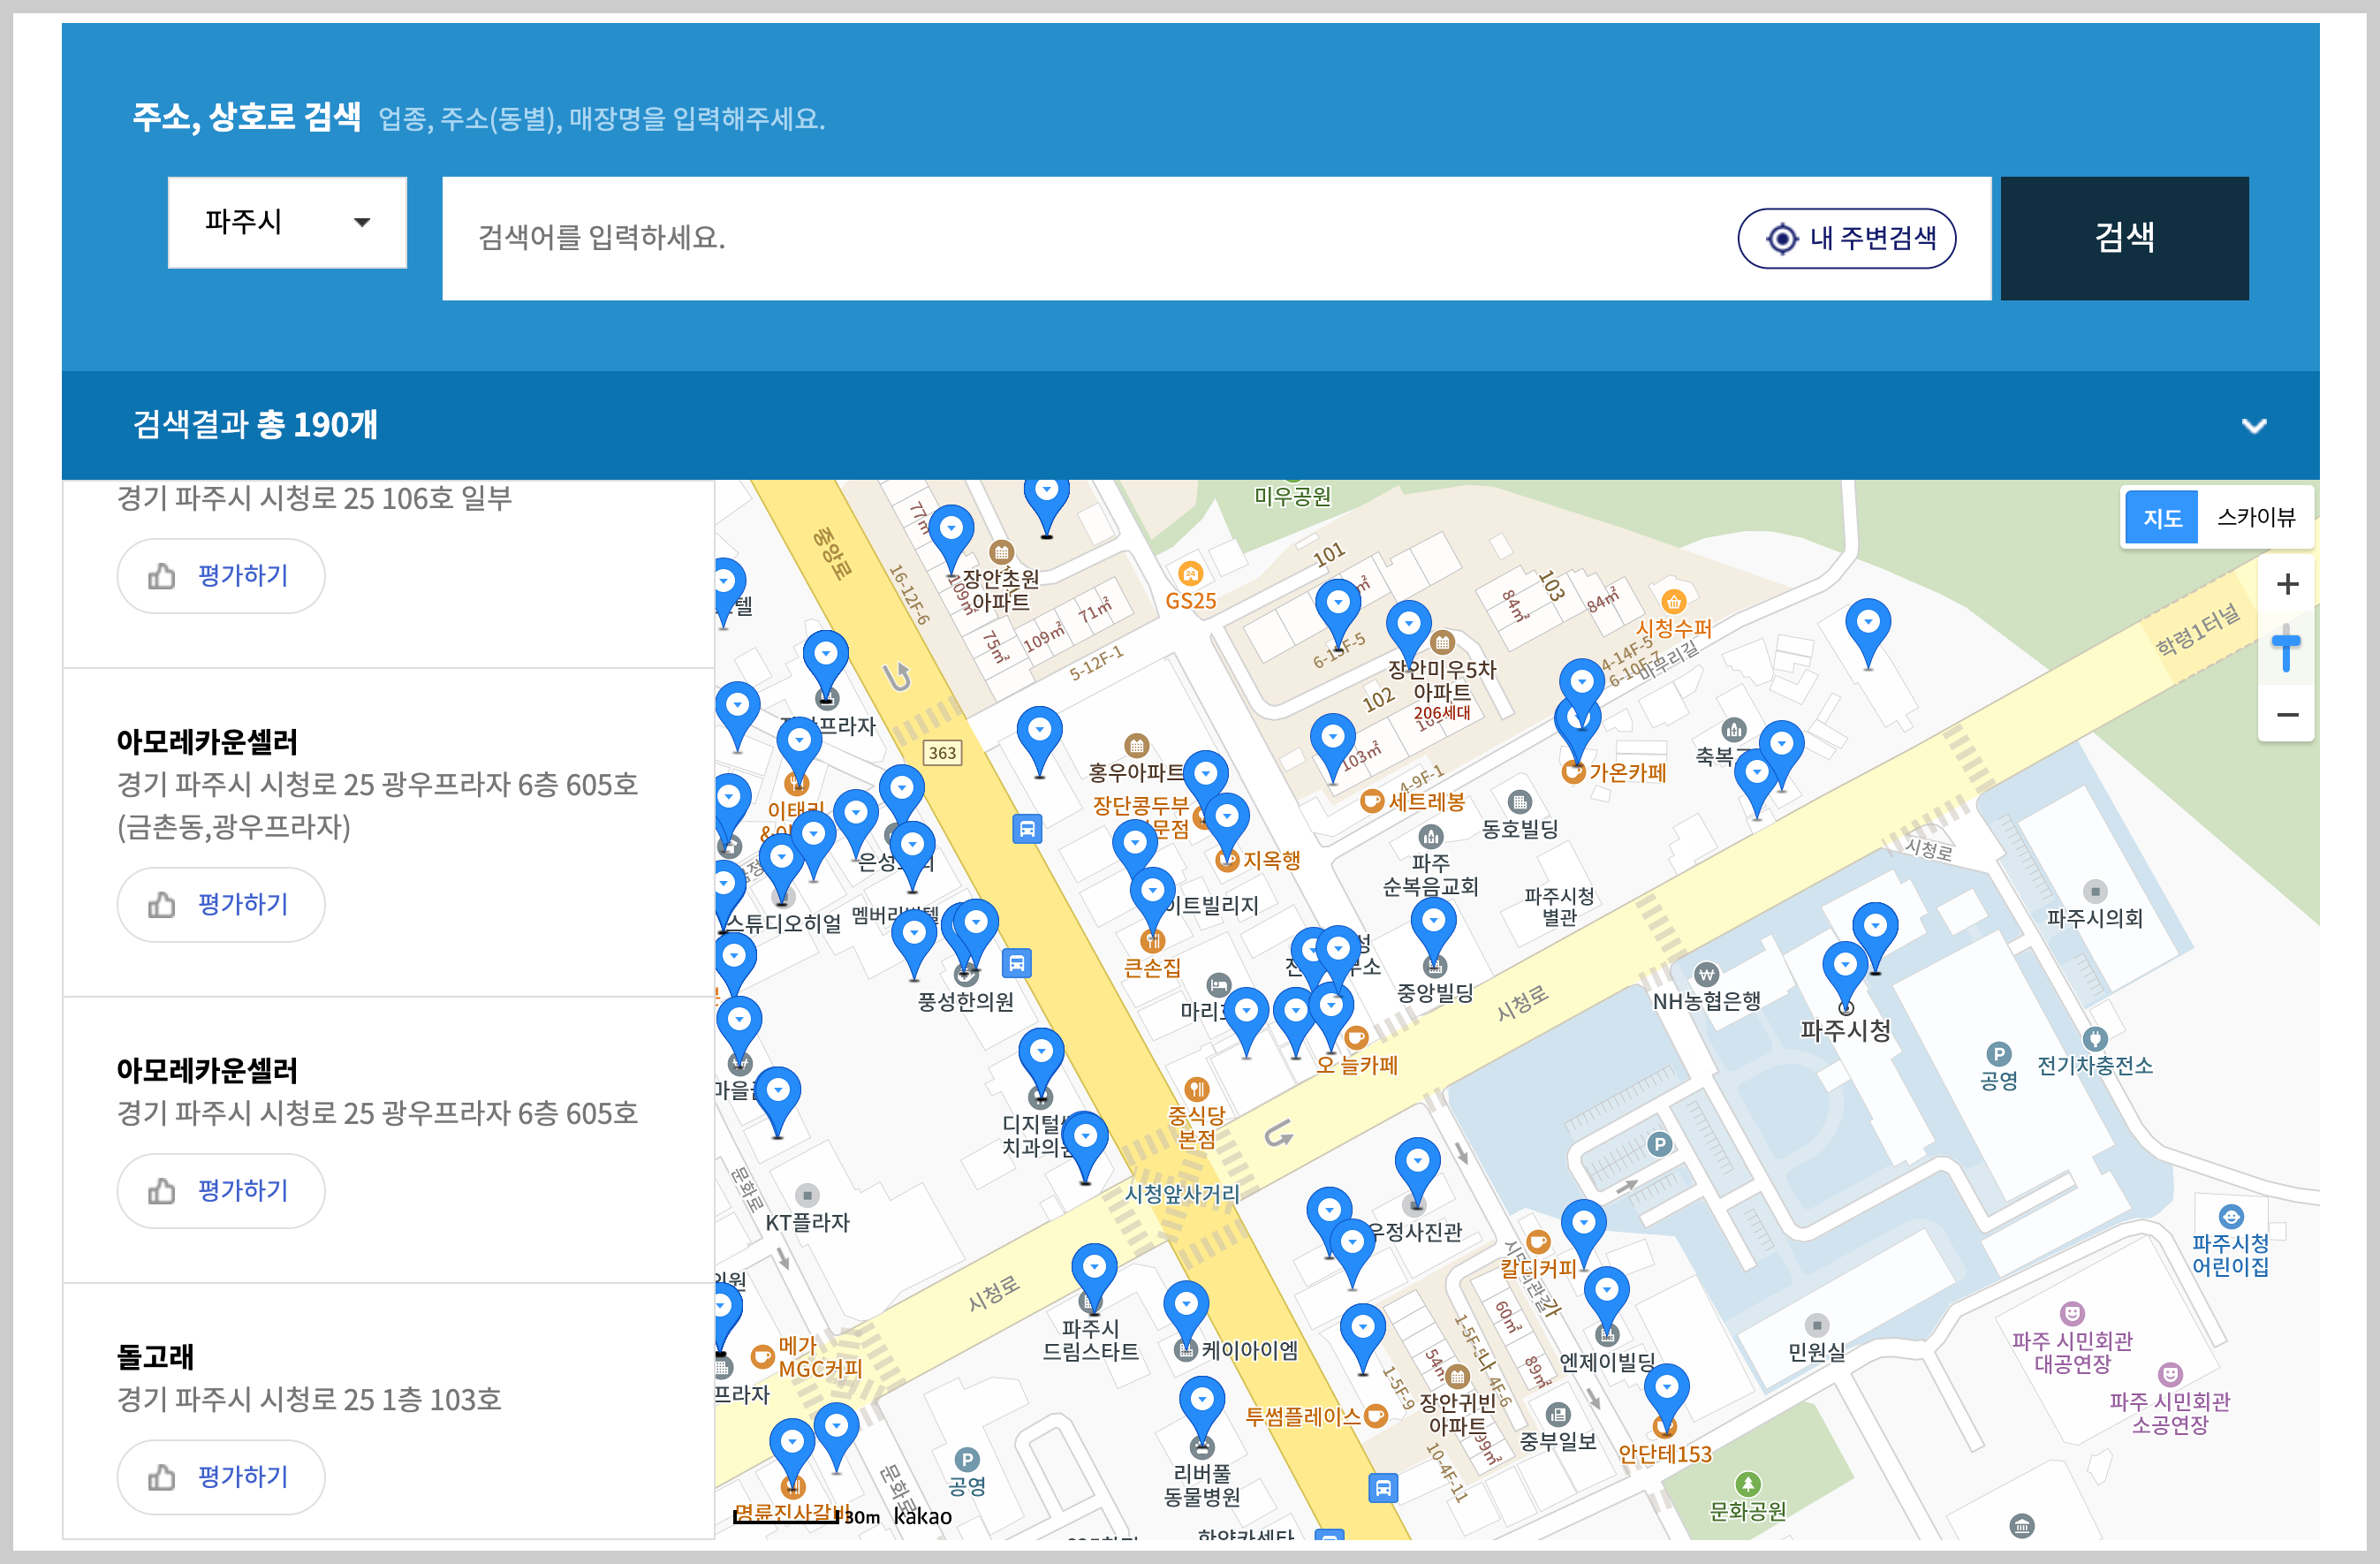Click the map zoom out minus button
Screen dimensions: 2380x1564
click(x=2286, y=715)
